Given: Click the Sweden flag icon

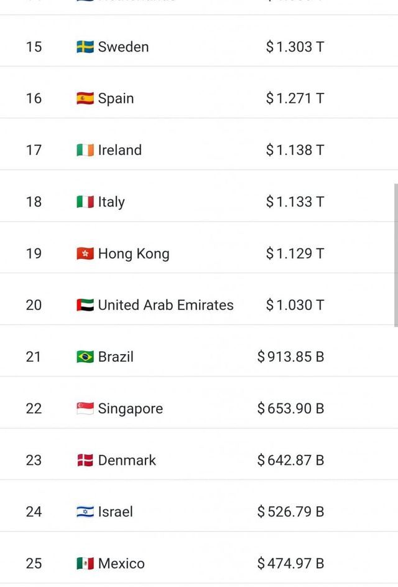Looking at the screenshot, I should [x=85, y=47].
